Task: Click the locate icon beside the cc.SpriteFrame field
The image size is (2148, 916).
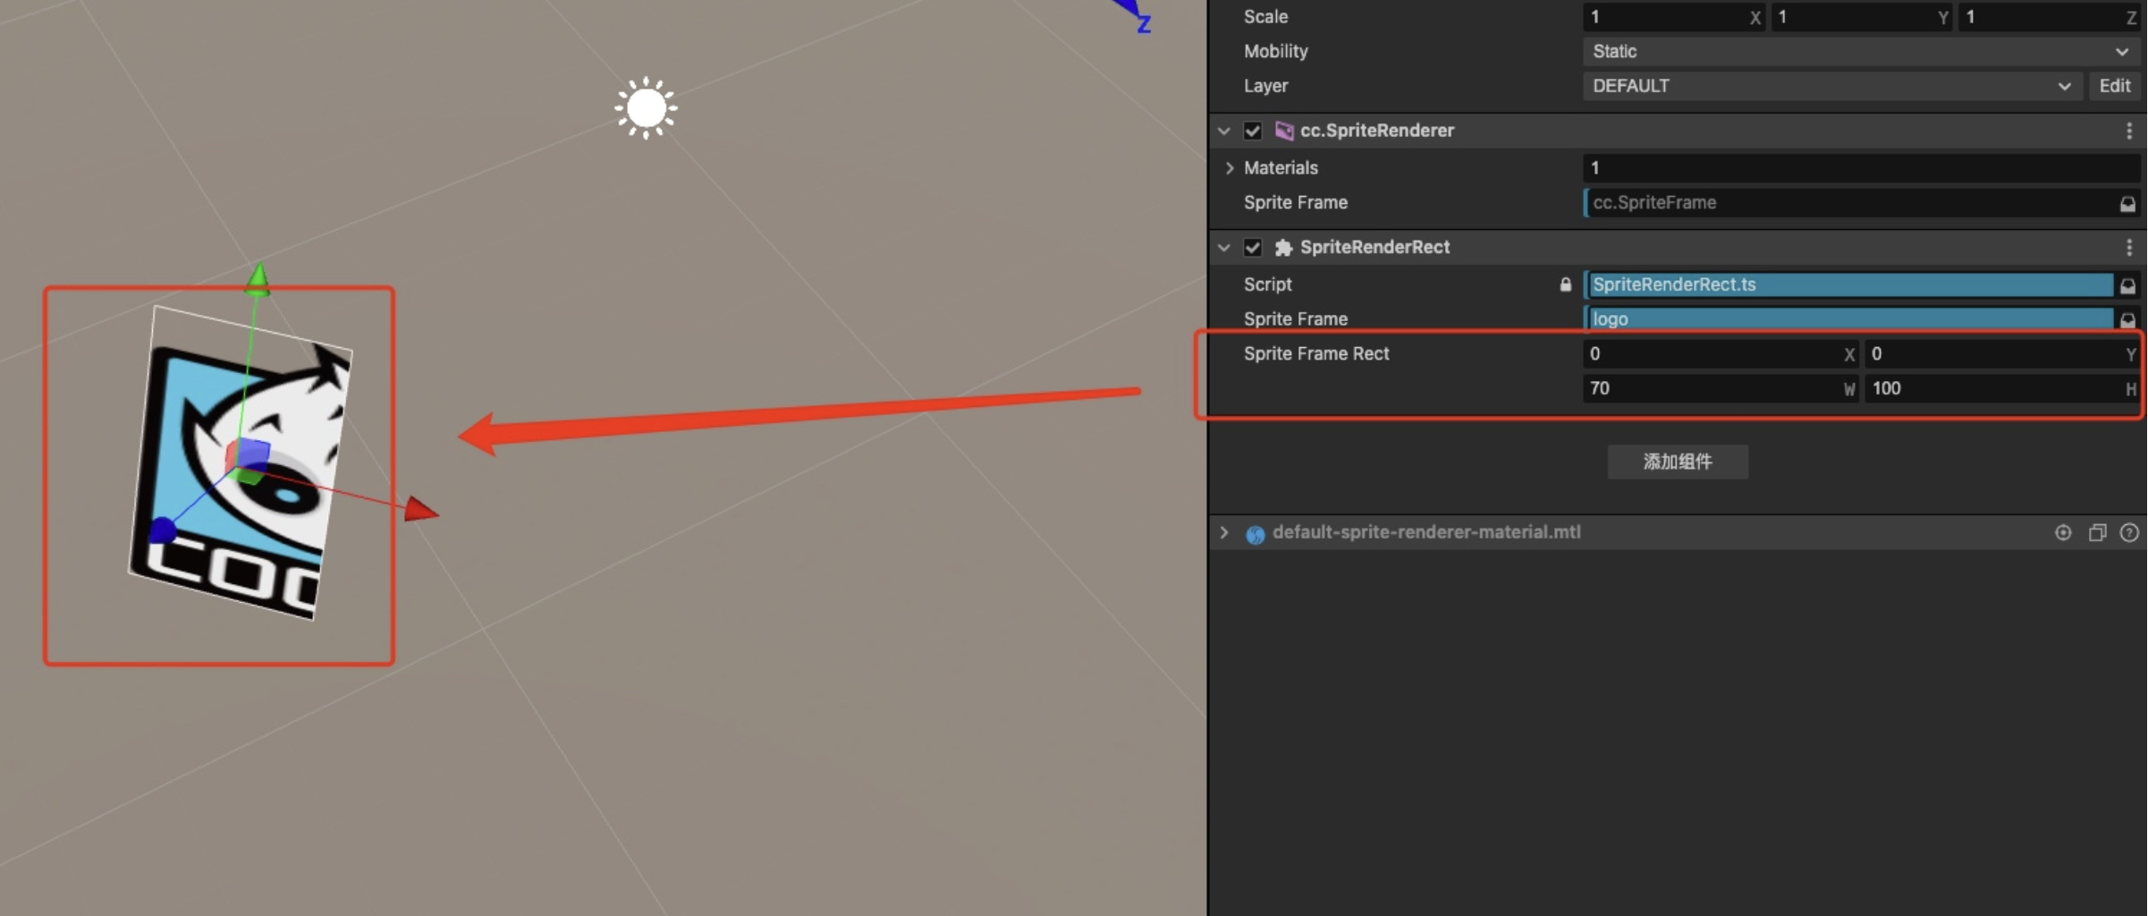Action: tap(2127, 204)
